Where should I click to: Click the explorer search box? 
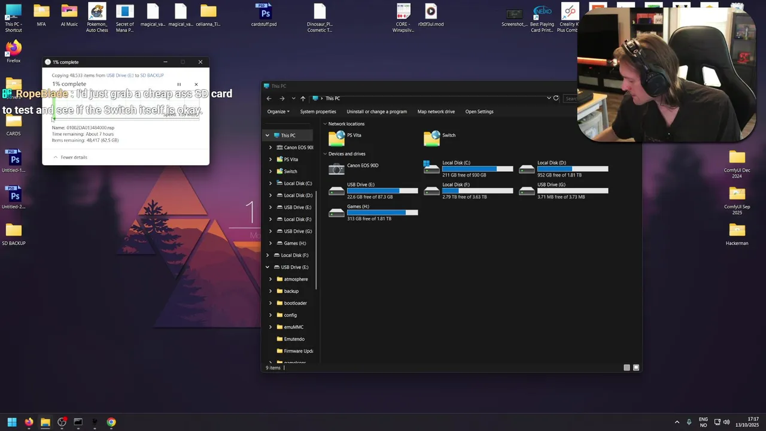(571, 98)
